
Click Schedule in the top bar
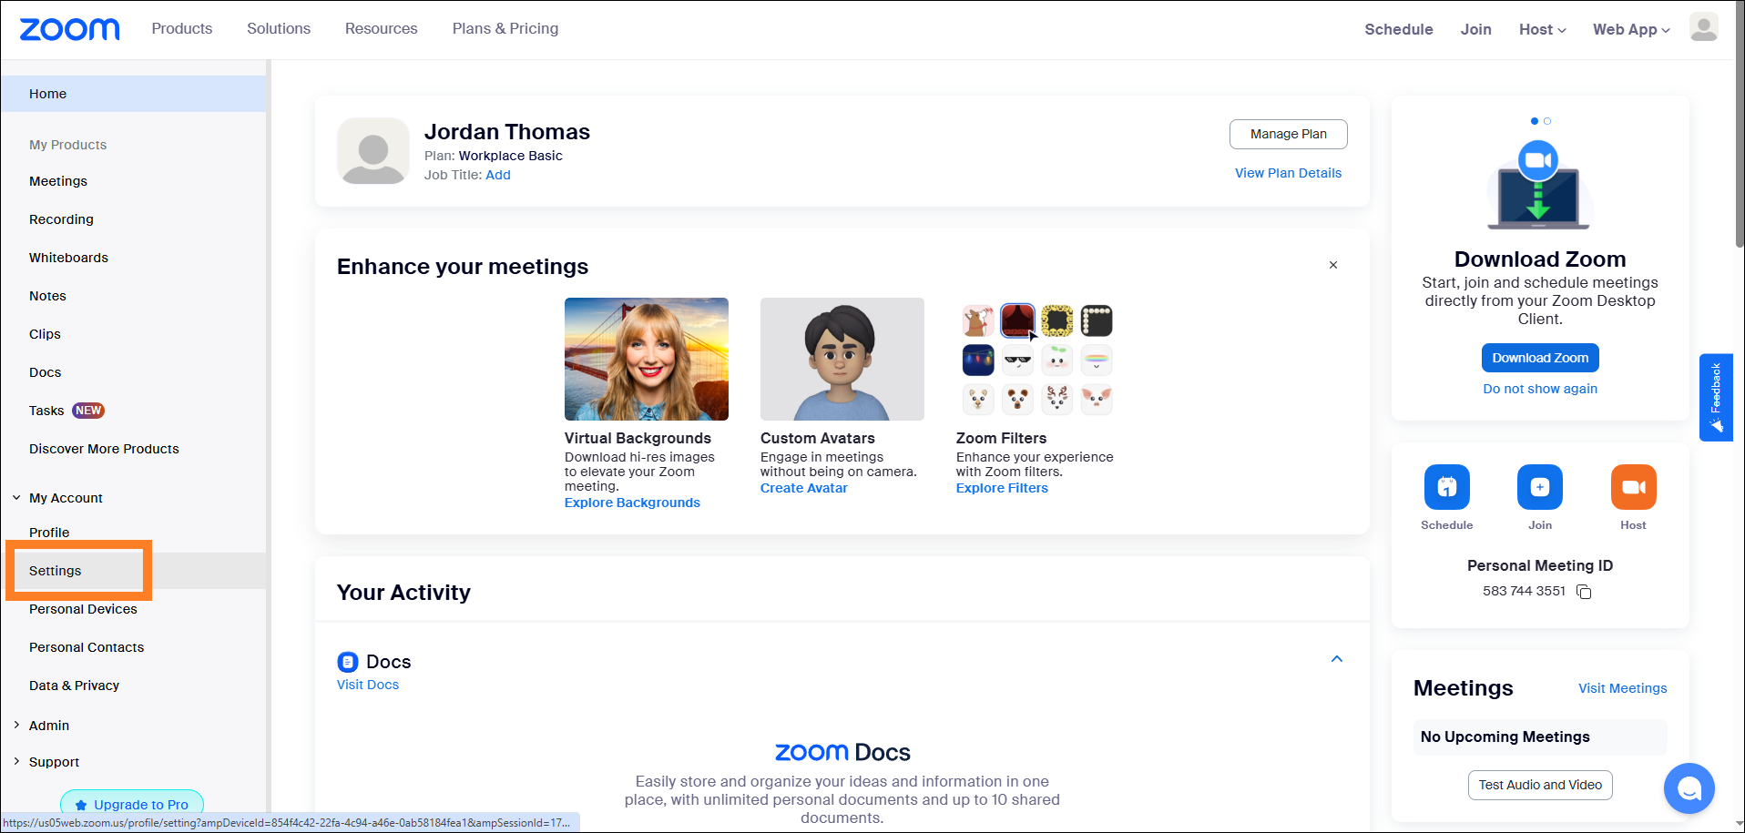pyautogui.click(x=1398, y=29)
